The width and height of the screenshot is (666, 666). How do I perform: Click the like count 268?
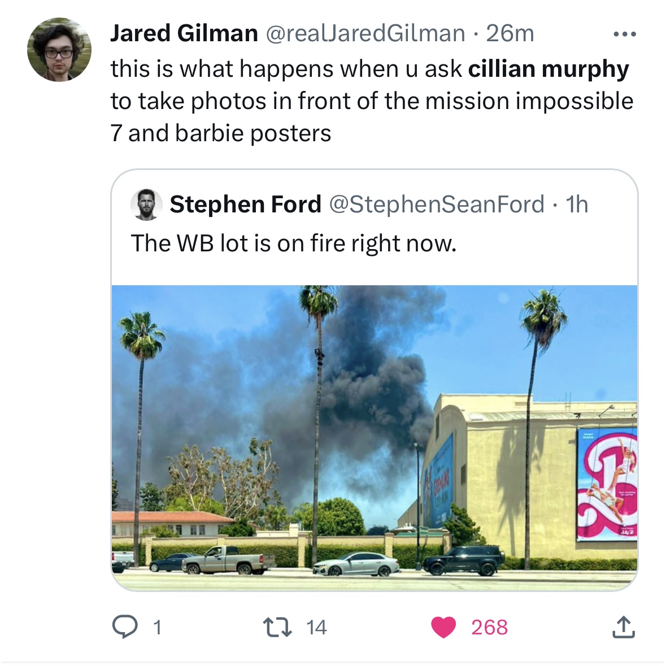(x=489, y=628)
